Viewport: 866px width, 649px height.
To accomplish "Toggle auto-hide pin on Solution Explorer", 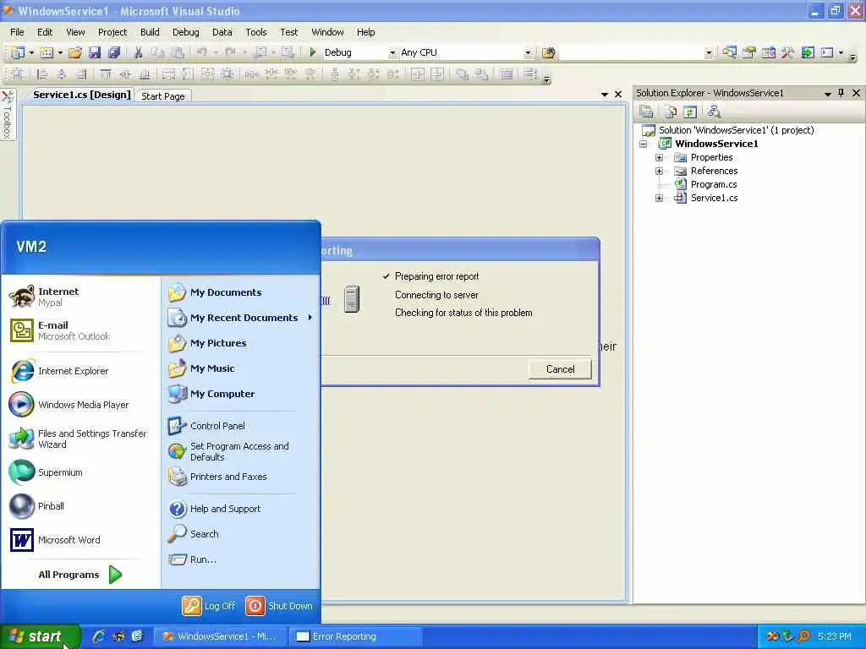I will (841, 93).
